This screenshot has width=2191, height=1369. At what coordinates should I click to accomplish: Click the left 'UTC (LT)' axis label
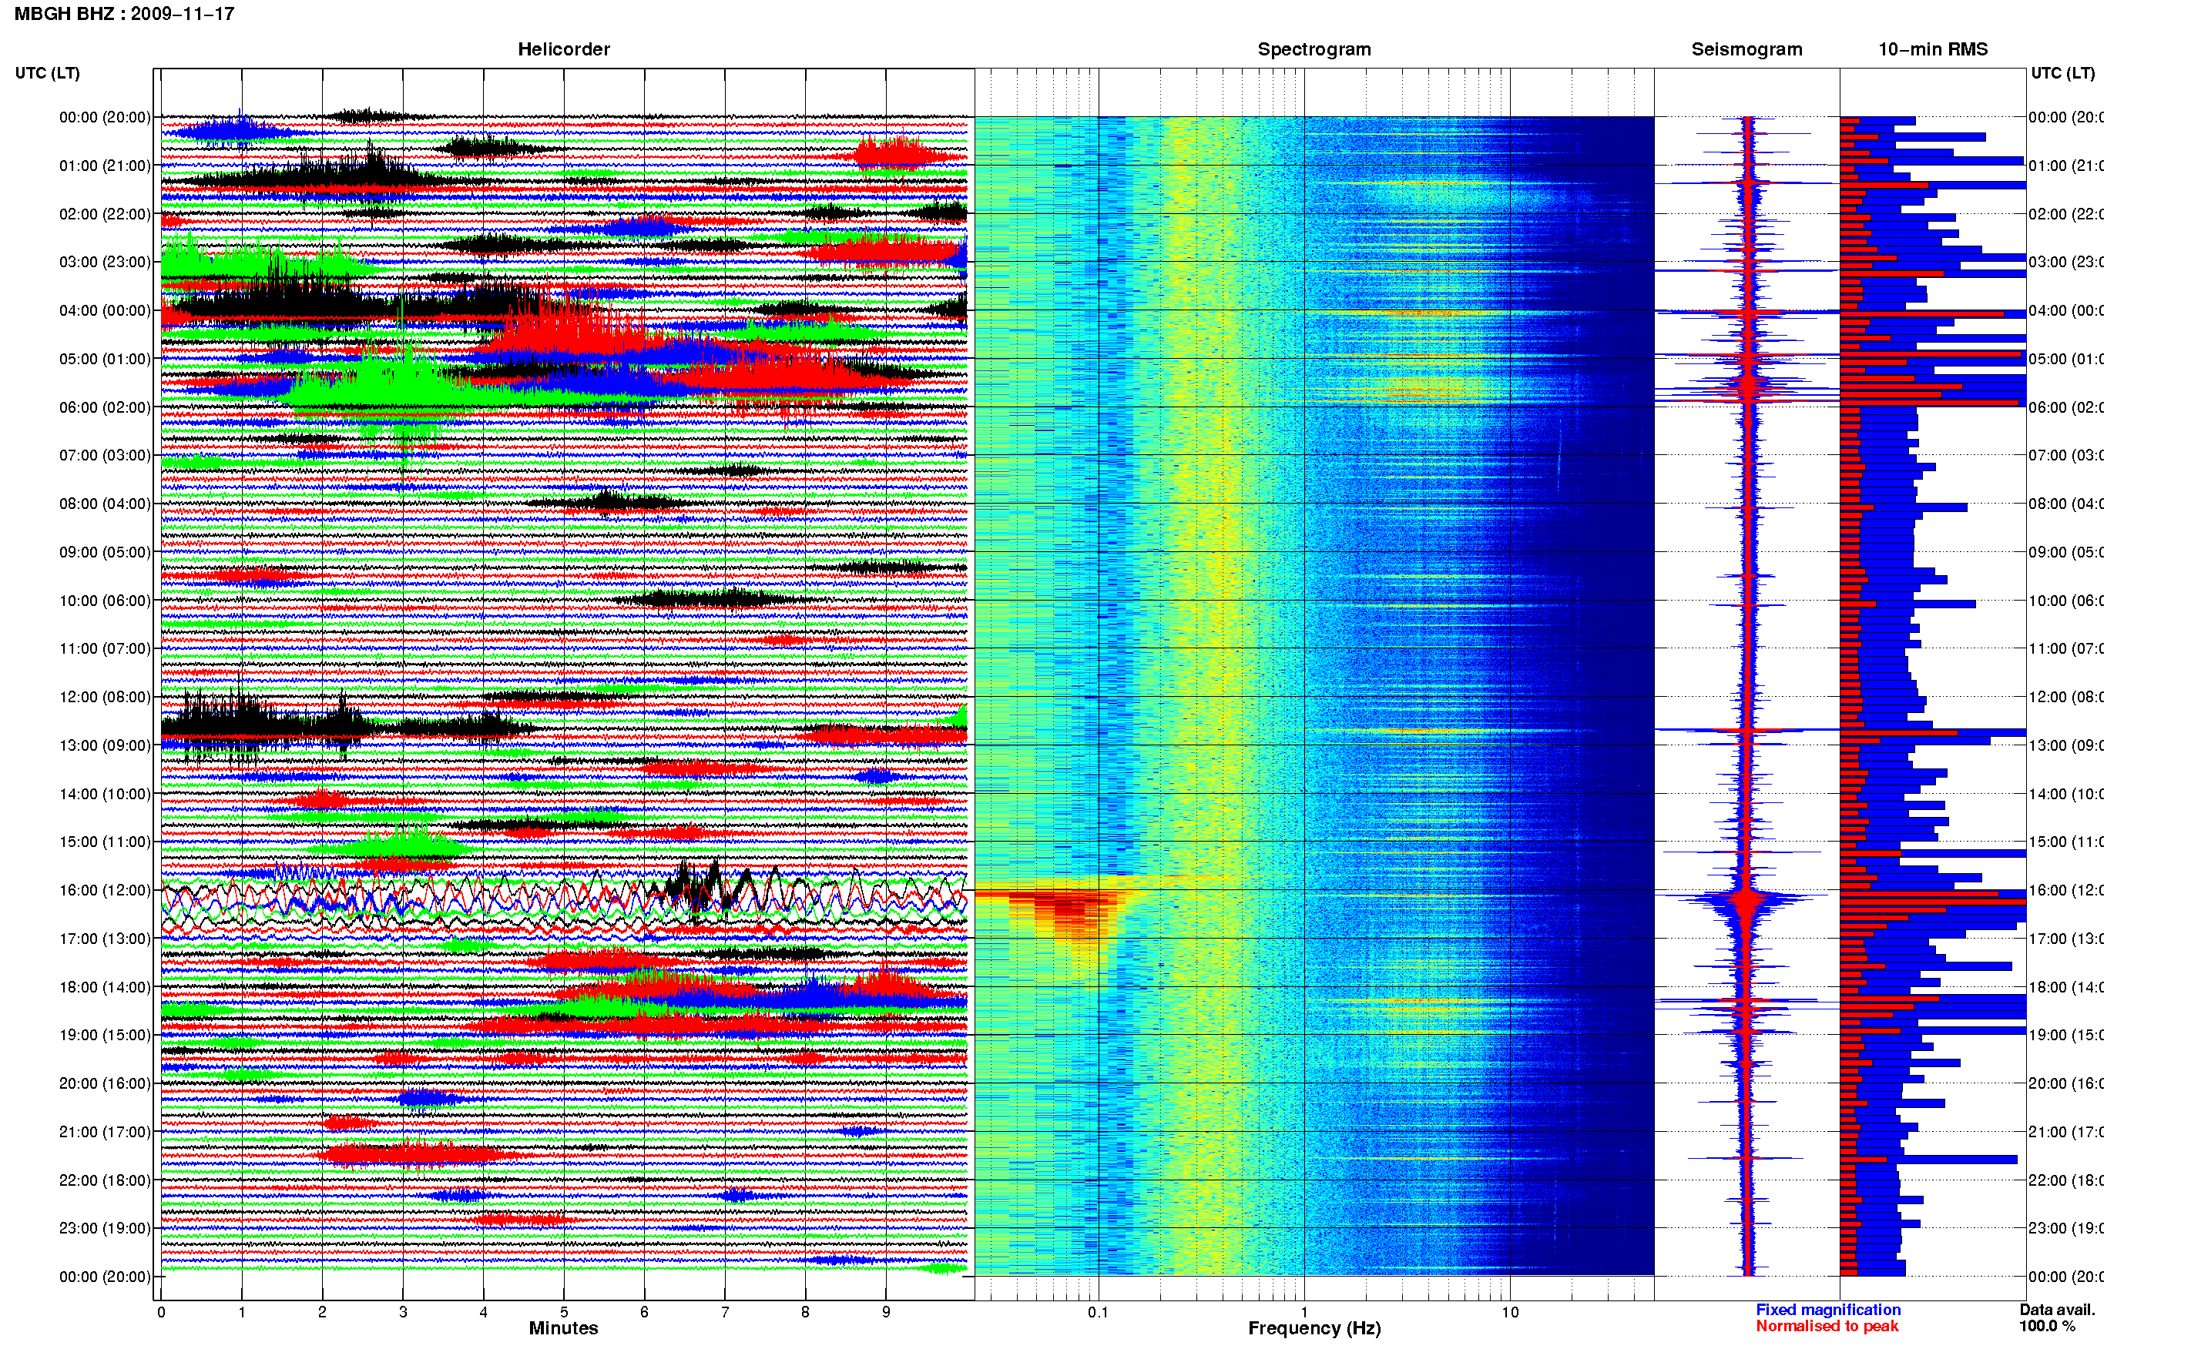[47, 72]
